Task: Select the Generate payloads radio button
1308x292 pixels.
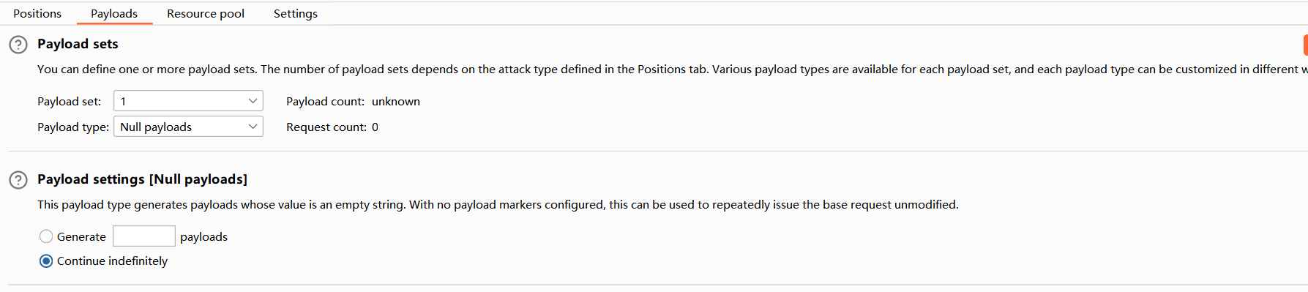Action: pos(46,236)
